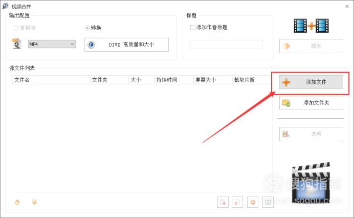354x218 pixels.
Task: Click the remove selected file icon
Action: tap(223, 202)
